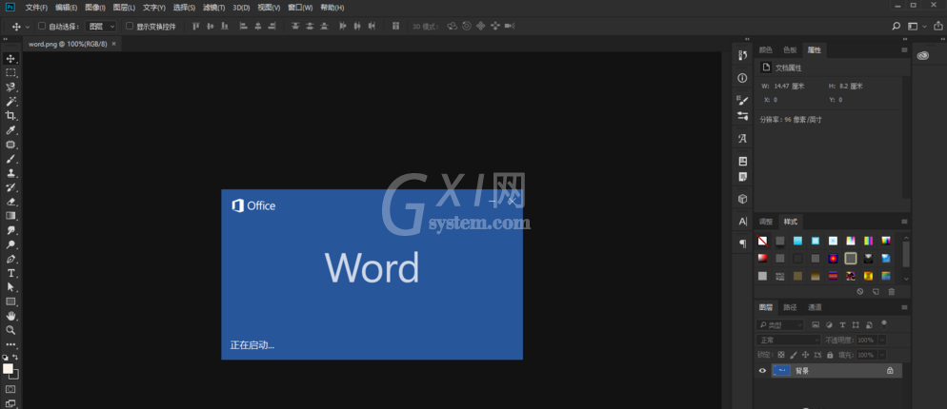
Task: Click the create new style icon
Action: pos(876,291)
